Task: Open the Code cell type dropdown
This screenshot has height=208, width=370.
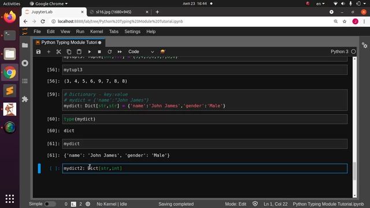Action: [141, 51]
